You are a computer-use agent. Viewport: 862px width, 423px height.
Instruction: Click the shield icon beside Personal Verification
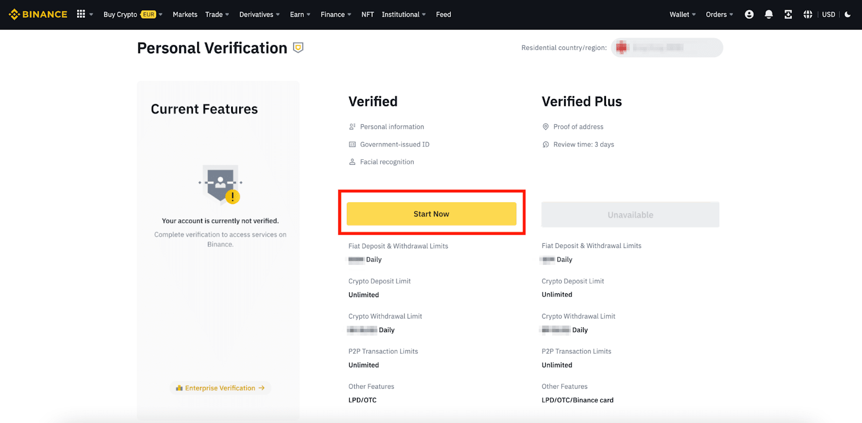tap(298, 48)
